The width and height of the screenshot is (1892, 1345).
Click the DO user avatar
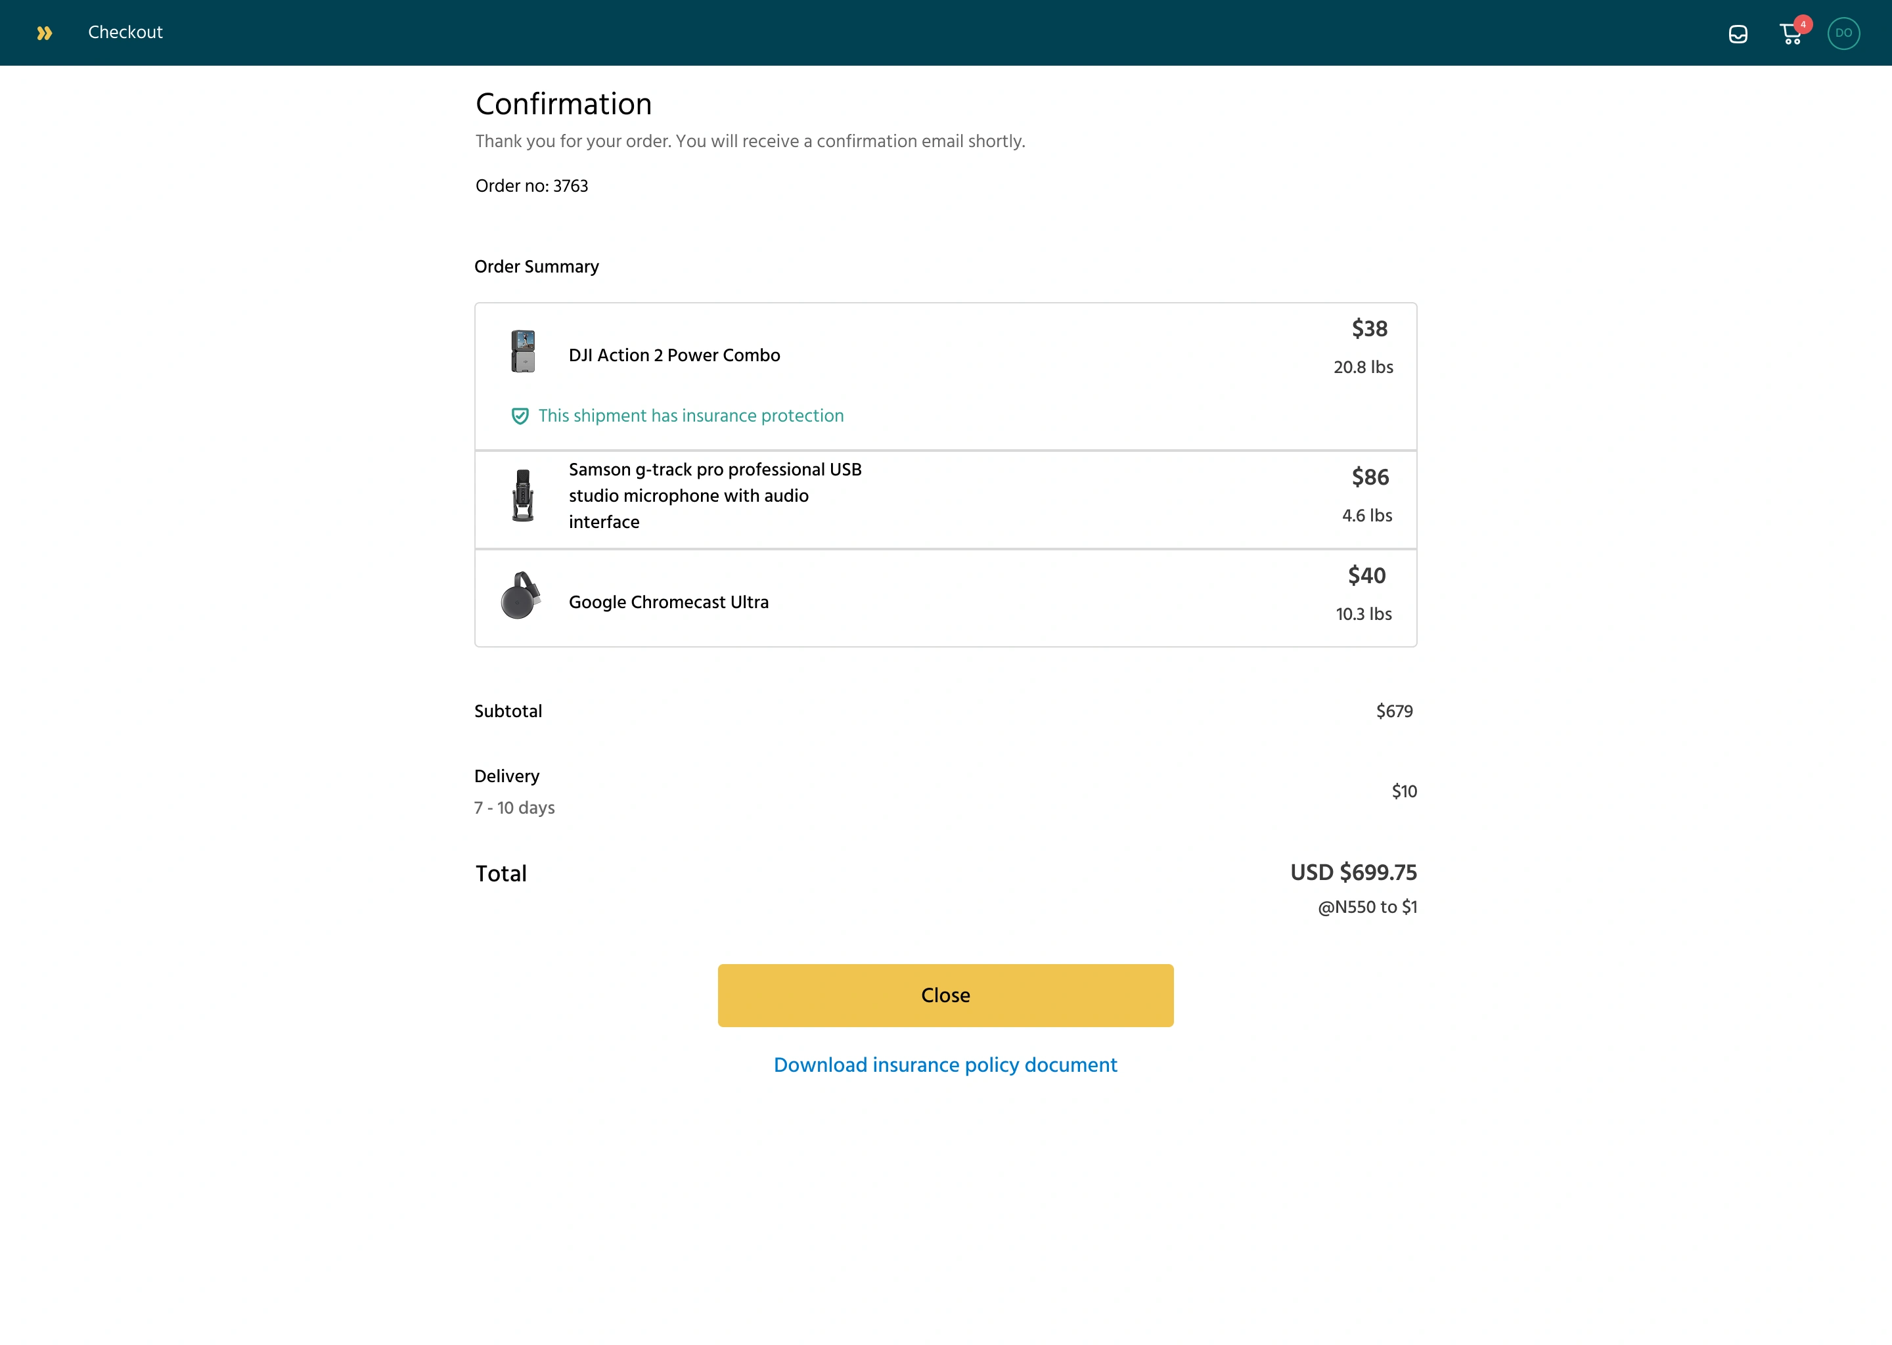click(x=1843, y=33)
